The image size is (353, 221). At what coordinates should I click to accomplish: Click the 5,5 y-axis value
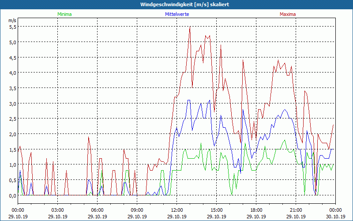pyautogui.click(x=13, y=27)
